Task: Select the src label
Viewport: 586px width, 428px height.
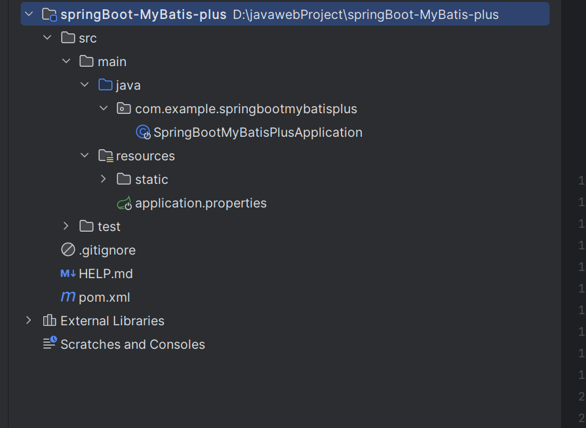Action: click(x=88, y=38)
